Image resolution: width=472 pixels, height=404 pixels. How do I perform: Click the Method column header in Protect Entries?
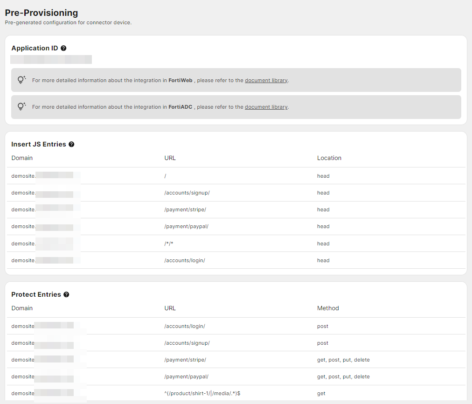tap(328, 308)
